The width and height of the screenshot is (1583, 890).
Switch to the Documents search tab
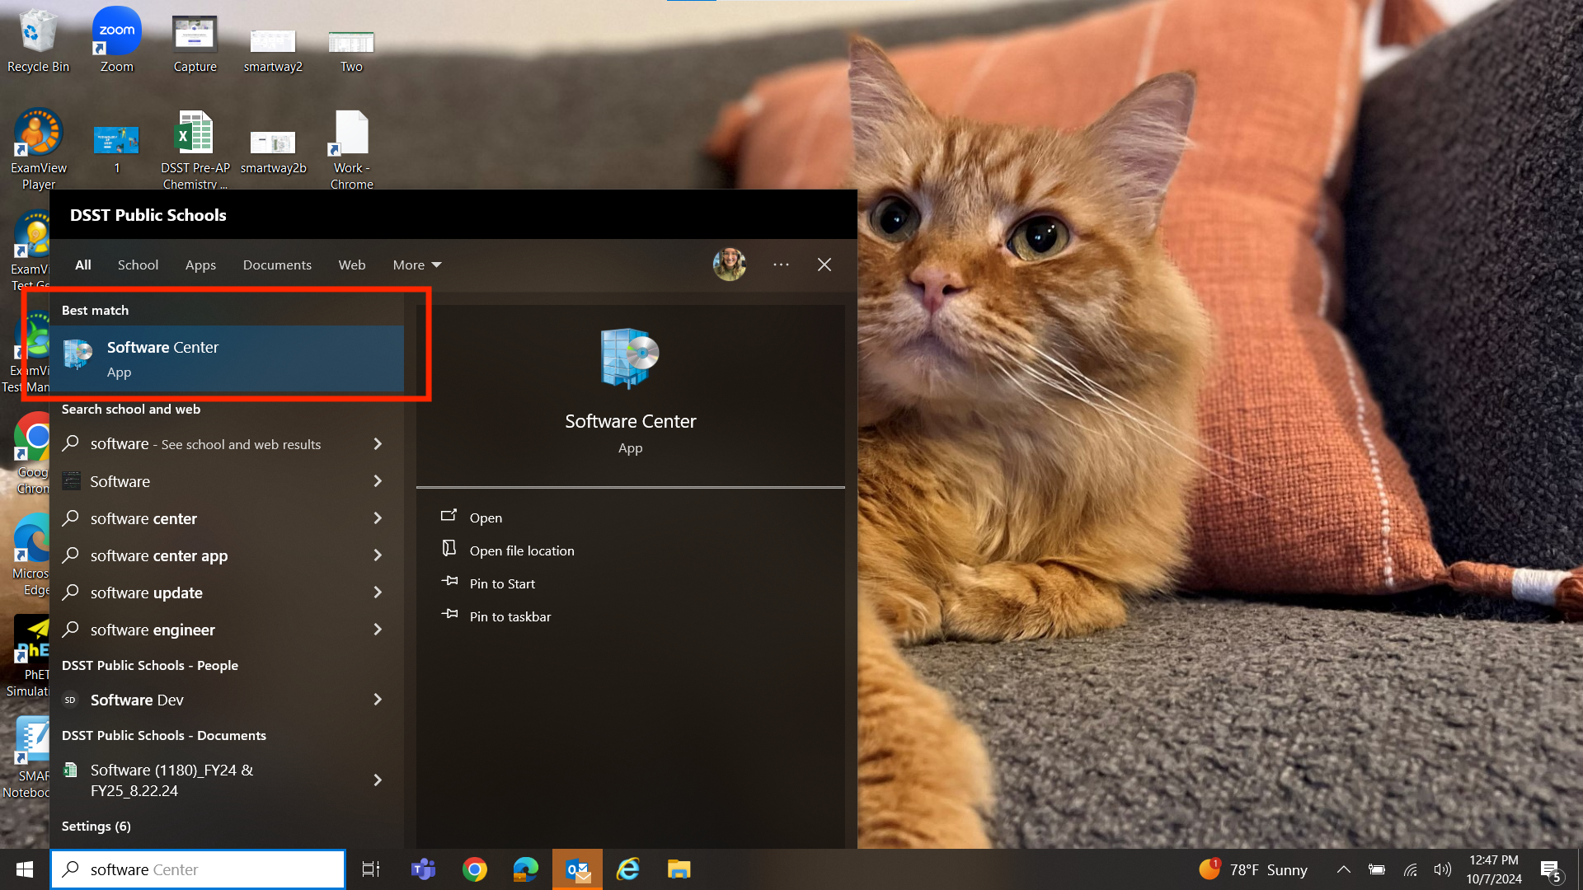(x=277, y=265)
